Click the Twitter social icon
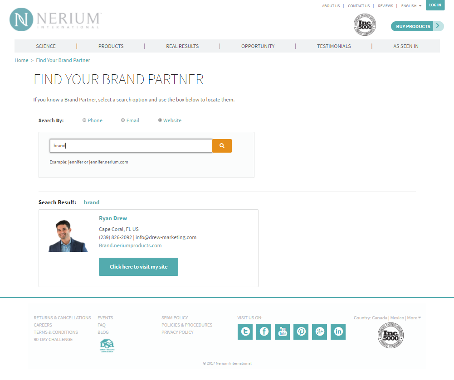The width and height of the screenshot is (454, 380). click(245, 332)
